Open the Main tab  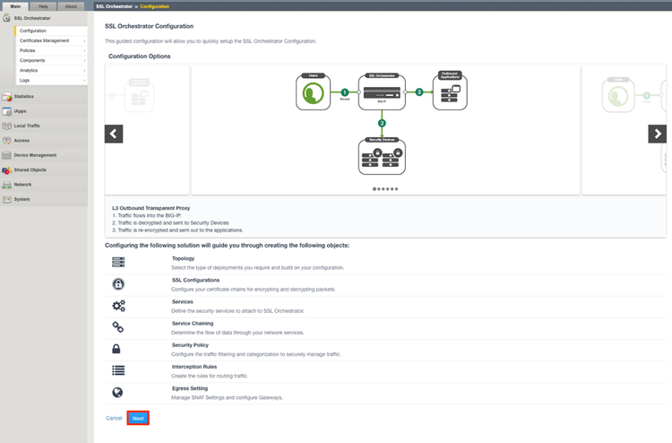(x=15, y=6)
